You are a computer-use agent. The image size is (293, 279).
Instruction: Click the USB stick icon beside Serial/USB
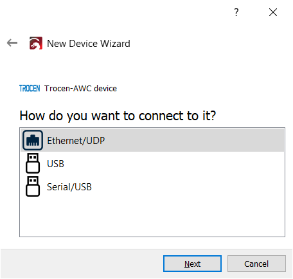coord(33,186)
